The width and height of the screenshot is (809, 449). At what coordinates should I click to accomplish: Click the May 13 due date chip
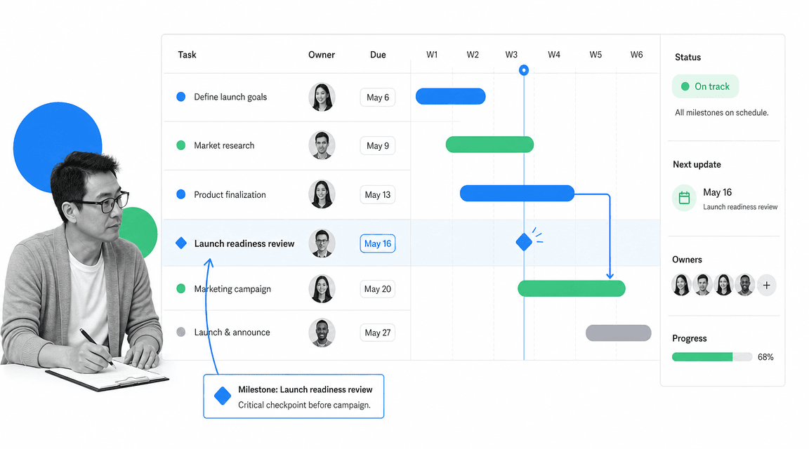pyautogui.click(x=378, y=195)
